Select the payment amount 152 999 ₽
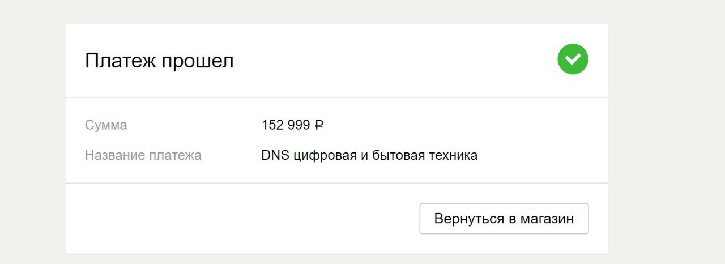 (x=292, y=125)
